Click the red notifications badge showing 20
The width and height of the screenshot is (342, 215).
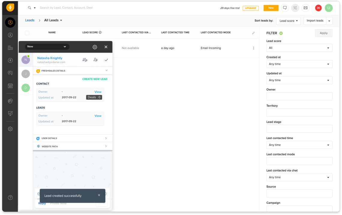(x=318, y=8)
